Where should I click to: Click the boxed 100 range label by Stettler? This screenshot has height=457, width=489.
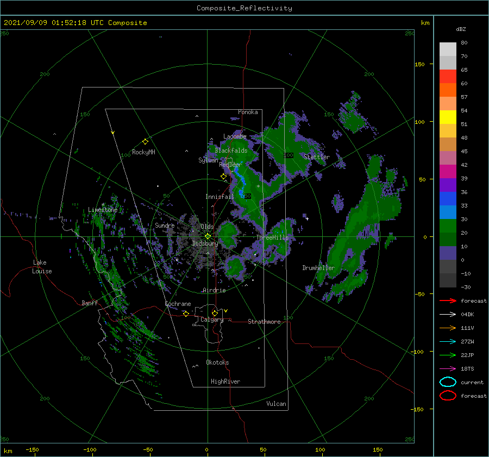click(289, 155)
